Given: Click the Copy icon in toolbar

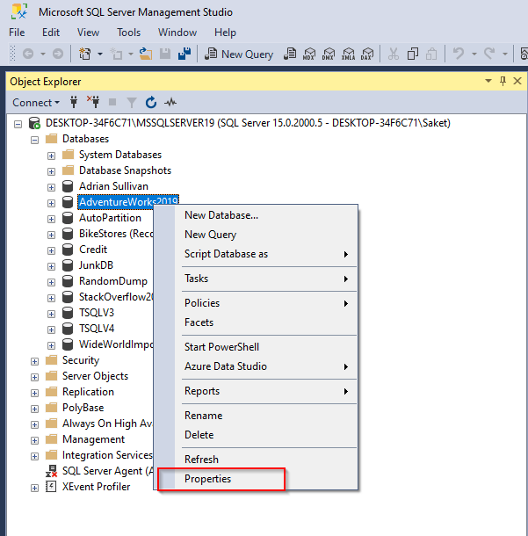Looking at the screenshot, I should [x=413, y=54].
